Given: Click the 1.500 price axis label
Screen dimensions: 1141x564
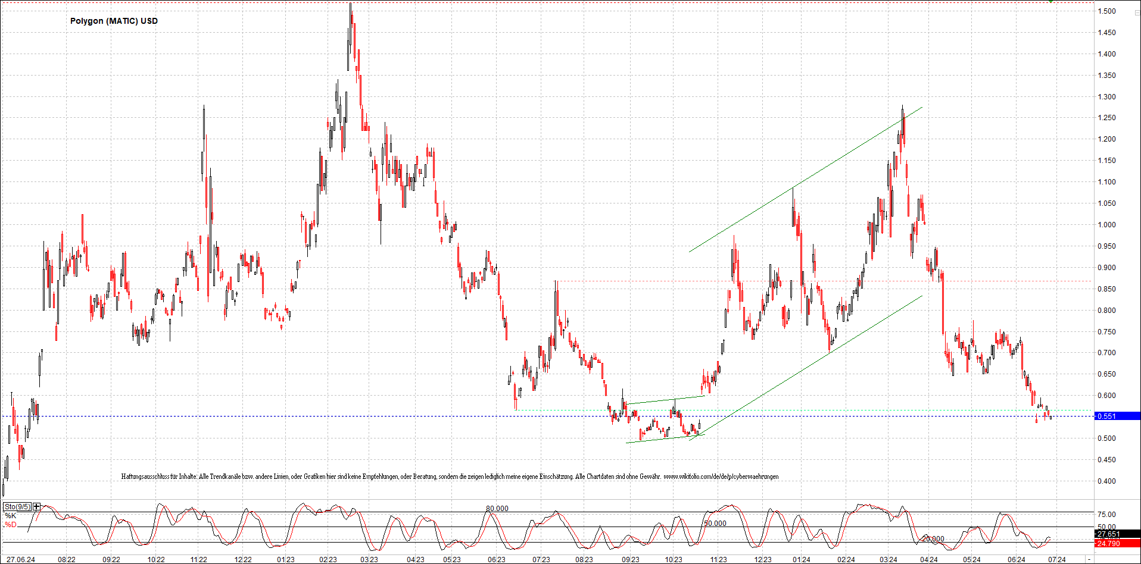Looking at the screenshot, I should [1107, 11].
